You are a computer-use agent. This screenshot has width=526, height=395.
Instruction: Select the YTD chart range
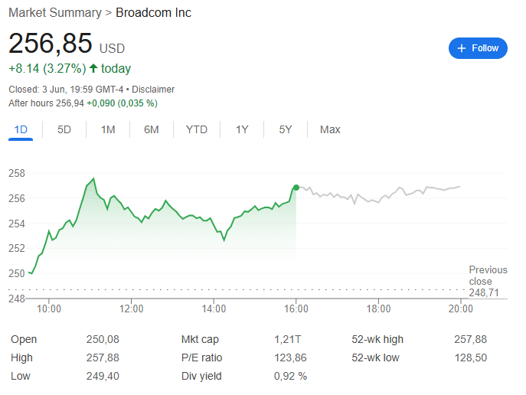[197, 129]
